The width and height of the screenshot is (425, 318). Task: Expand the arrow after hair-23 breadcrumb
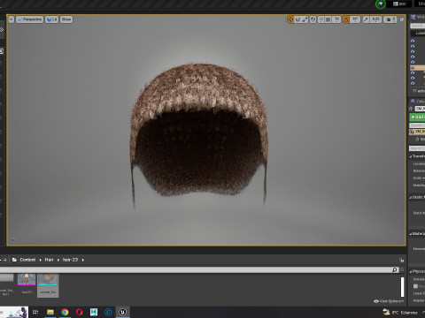click(x=83, y=260)
